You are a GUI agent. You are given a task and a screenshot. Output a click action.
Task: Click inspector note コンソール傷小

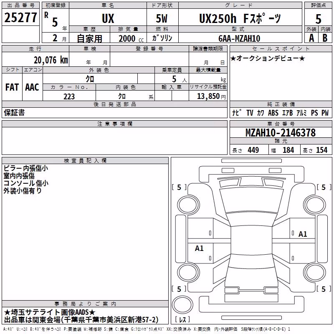(x=26, y=183)
